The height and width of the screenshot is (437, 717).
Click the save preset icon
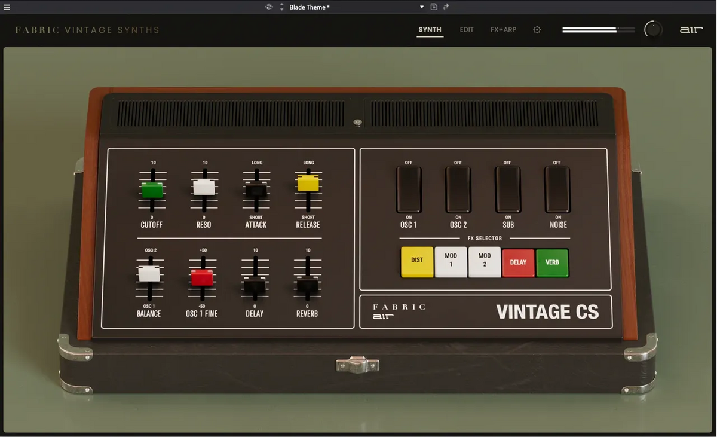pyautogui.click(x=434, y=7)
